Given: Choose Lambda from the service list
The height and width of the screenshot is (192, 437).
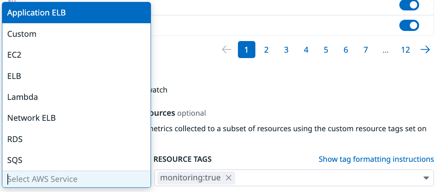Looking at the screenshot, I should [x=76, y=97].
